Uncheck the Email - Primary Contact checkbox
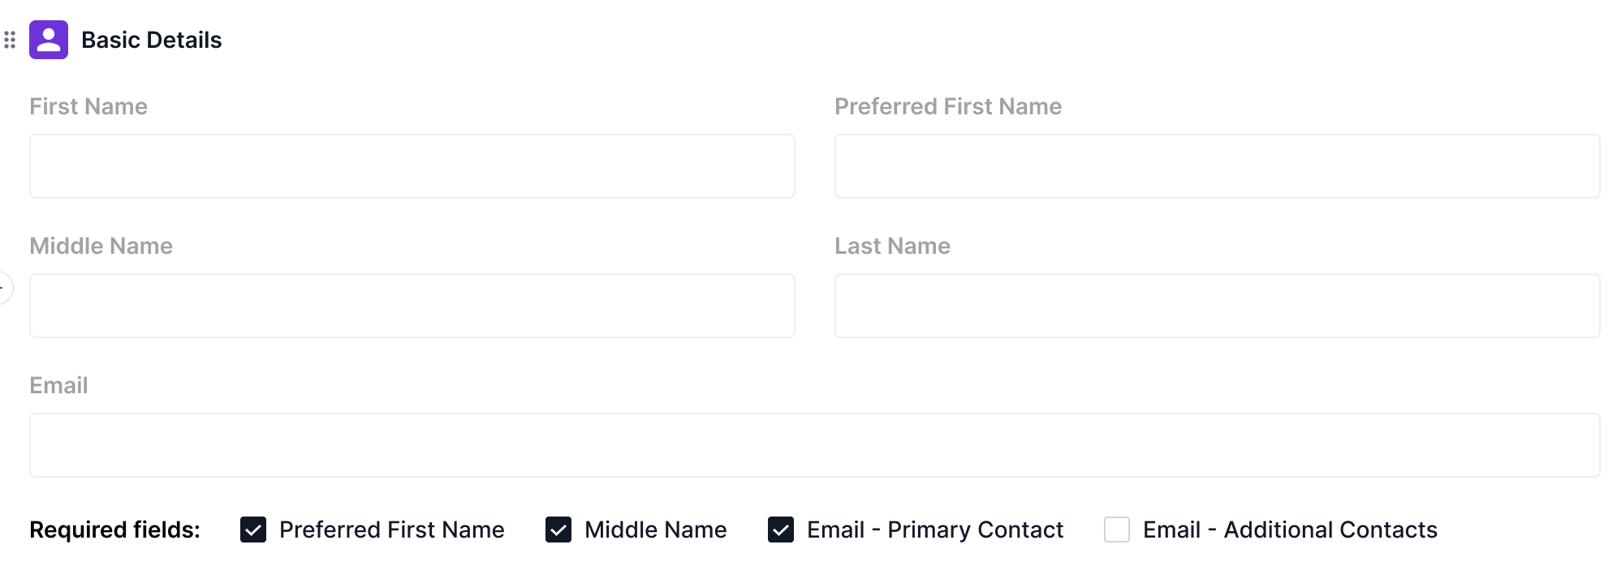 [x=781, y=530]
